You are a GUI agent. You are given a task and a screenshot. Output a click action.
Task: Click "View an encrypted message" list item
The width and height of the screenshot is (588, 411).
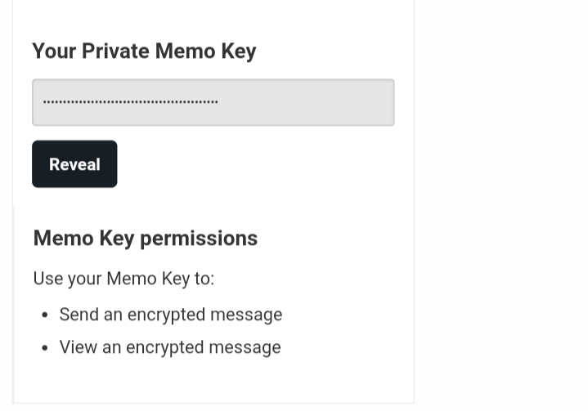pyautogui.click(x=169, y=347)
